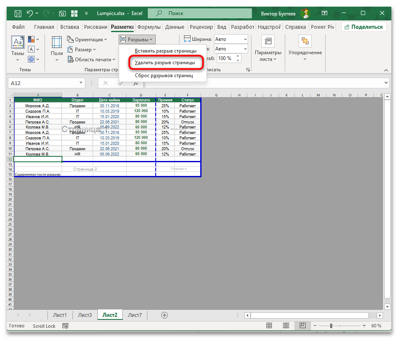Click the Поделиться (Share) button
Viewport: 398px width, 339px height.
tap(363, 27)
